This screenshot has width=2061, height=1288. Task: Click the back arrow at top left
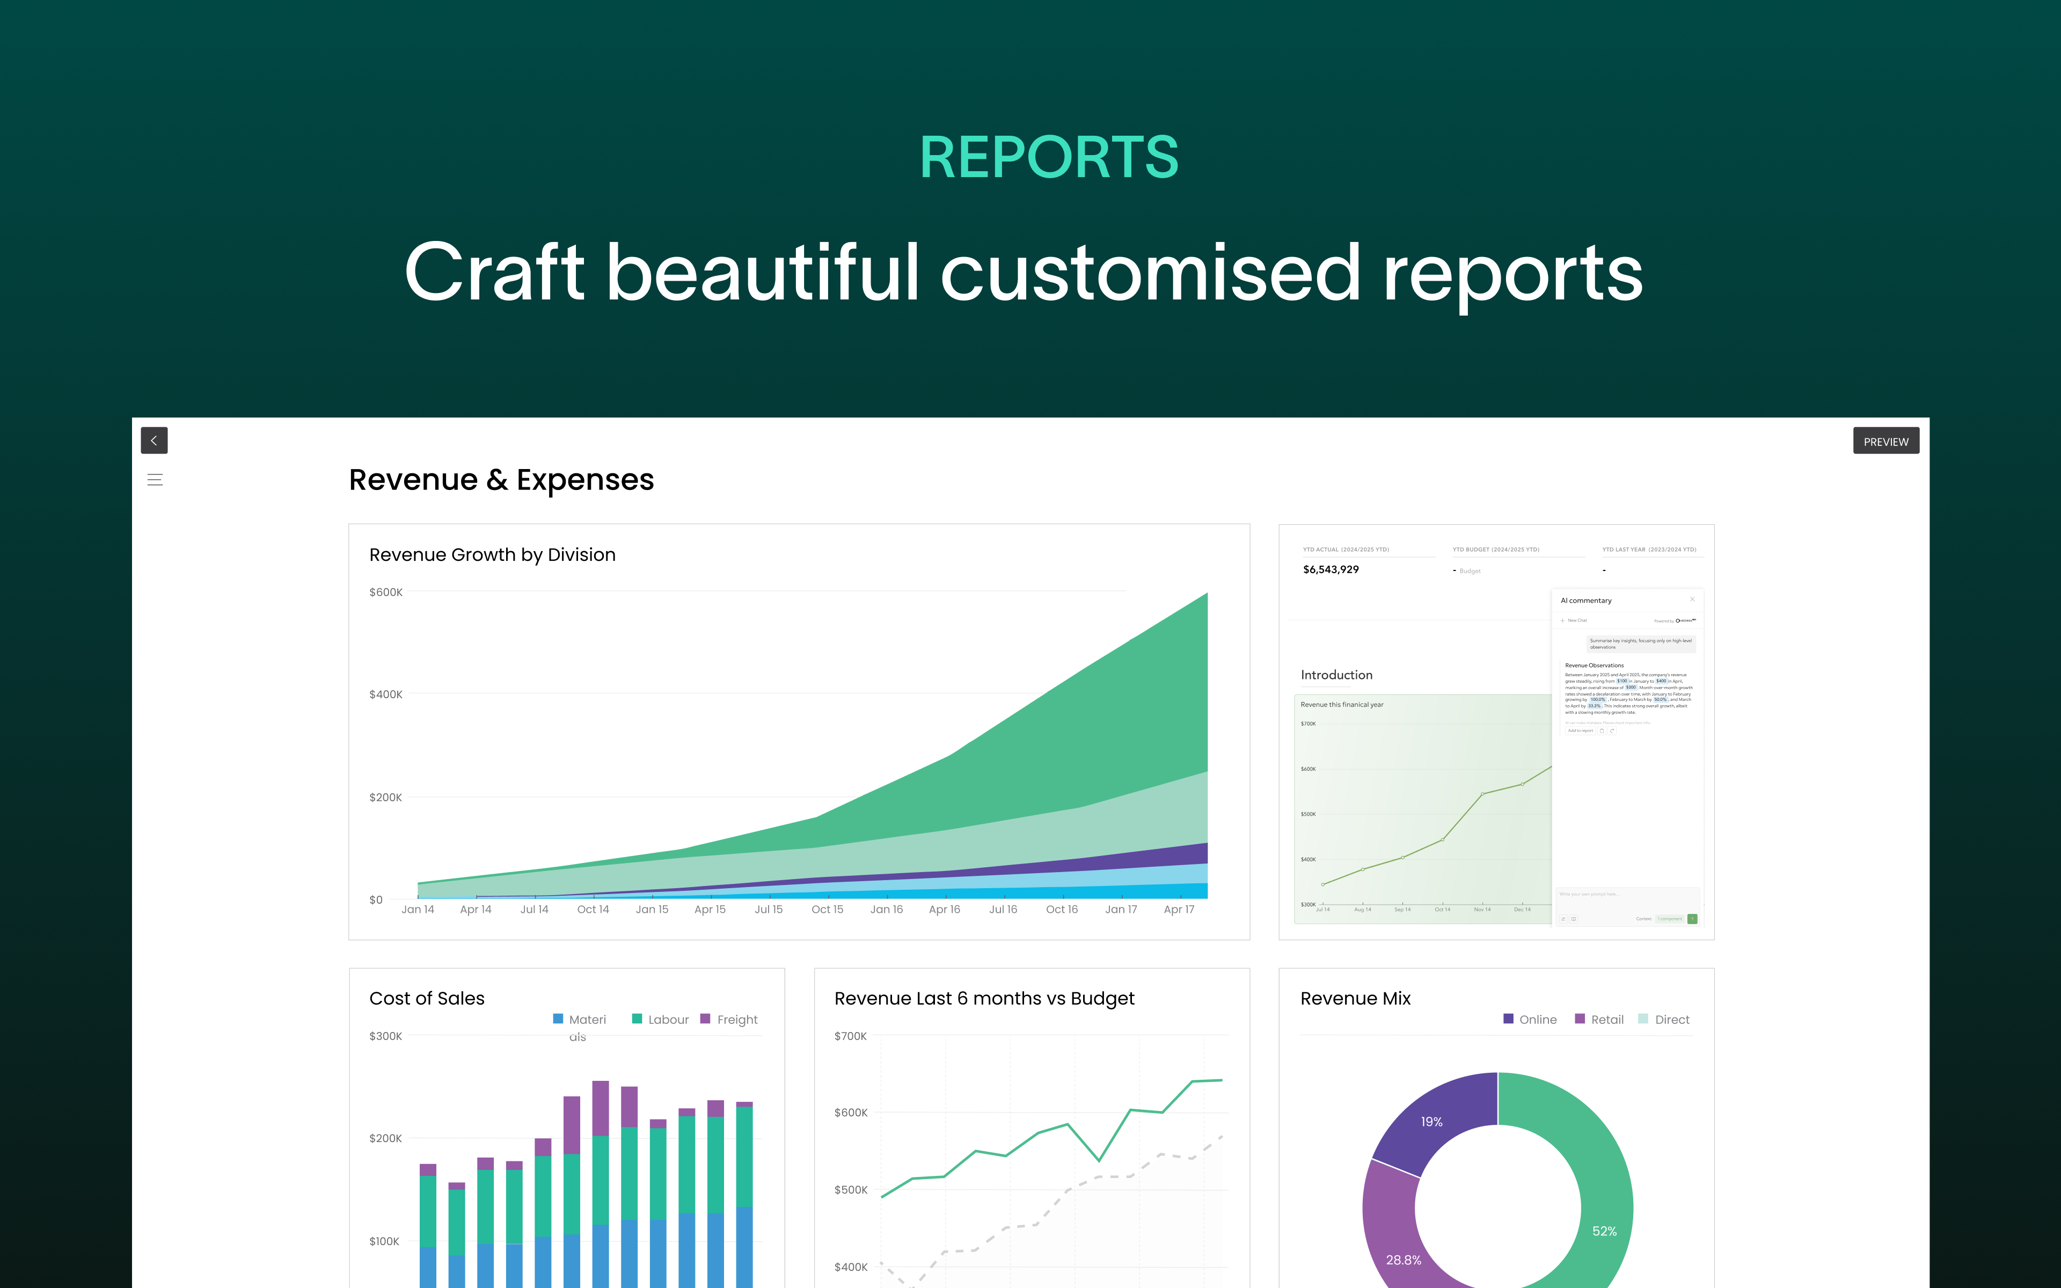pyautogui.click(x=154, y=441)
